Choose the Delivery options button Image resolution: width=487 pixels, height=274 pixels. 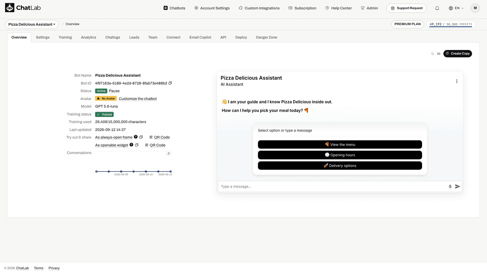pos(340,166)
